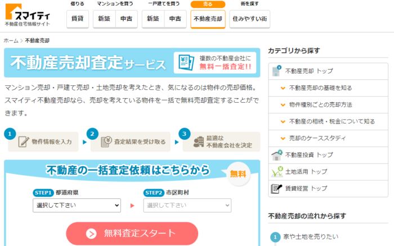Click the yen document icon in 査定結果を受け取る step
Image resolution: width=394 pixels, height=246 pixels.
click(x=106, y=142)
